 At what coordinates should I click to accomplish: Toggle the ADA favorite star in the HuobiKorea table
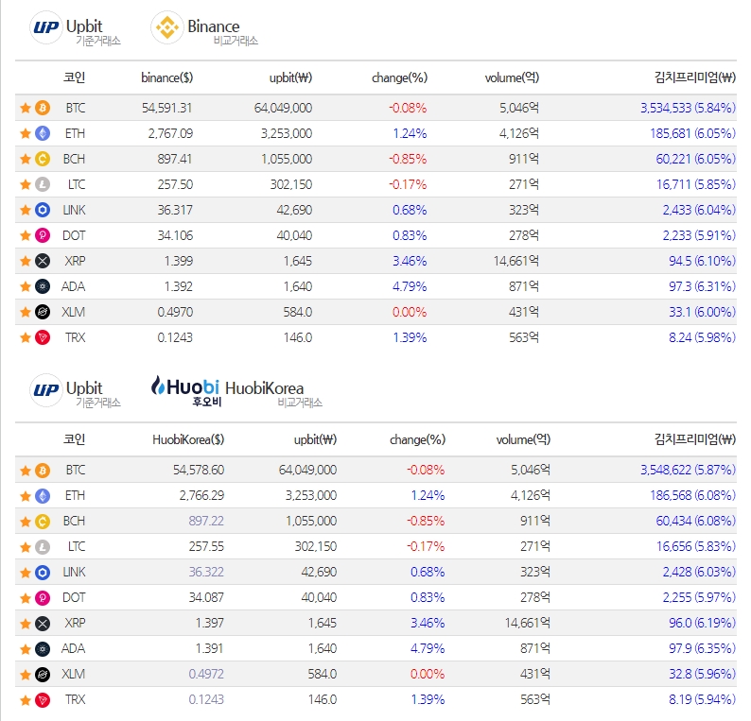(26, 649)
